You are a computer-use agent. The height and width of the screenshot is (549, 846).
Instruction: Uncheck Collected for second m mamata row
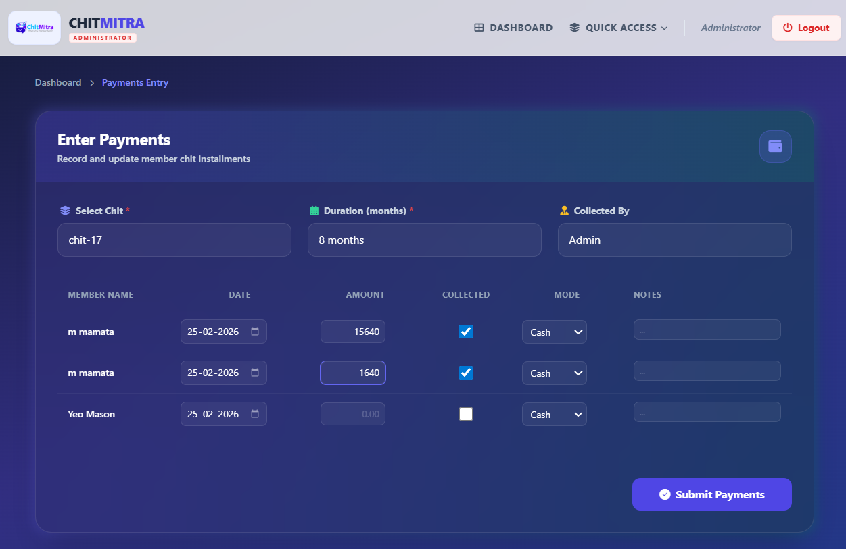[466, 373]
